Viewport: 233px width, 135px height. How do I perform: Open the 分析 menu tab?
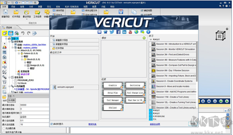(x=31, y=7)
